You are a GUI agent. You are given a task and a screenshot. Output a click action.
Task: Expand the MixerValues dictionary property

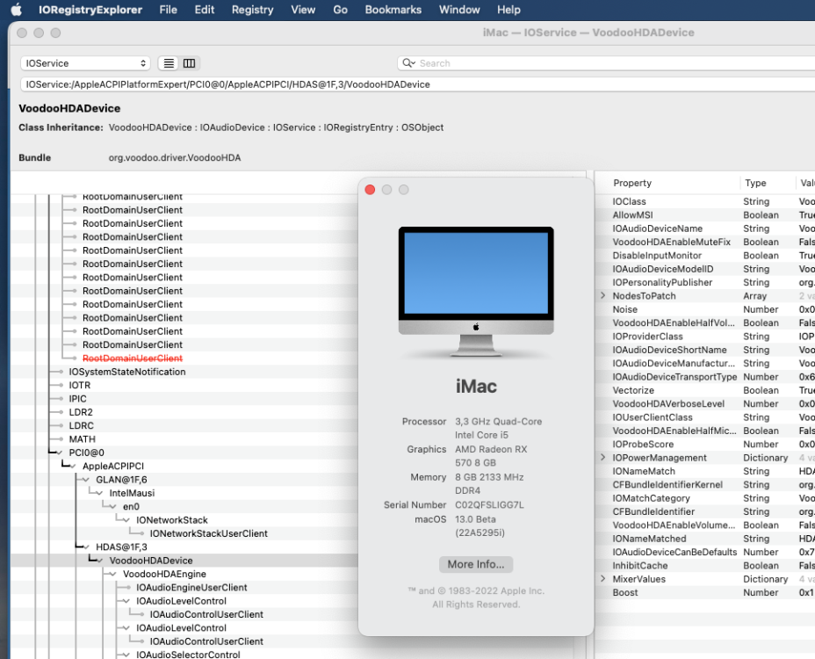(x=603, y=579)
